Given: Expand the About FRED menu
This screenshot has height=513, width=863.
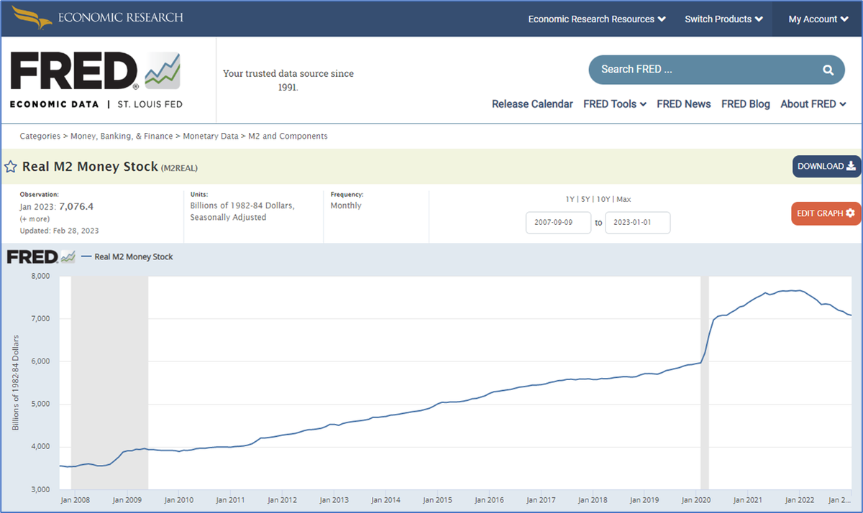Looking at the screenshot, I should [813, 104].
